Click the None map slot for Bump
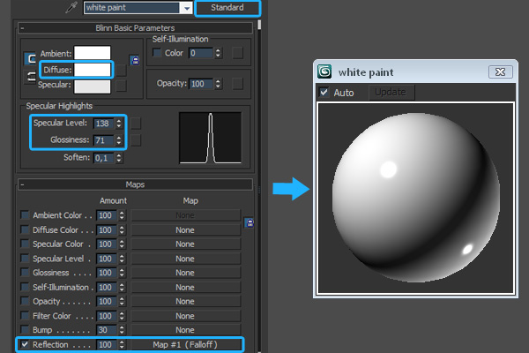Screen dimensions: 529x353 [184, 329]
